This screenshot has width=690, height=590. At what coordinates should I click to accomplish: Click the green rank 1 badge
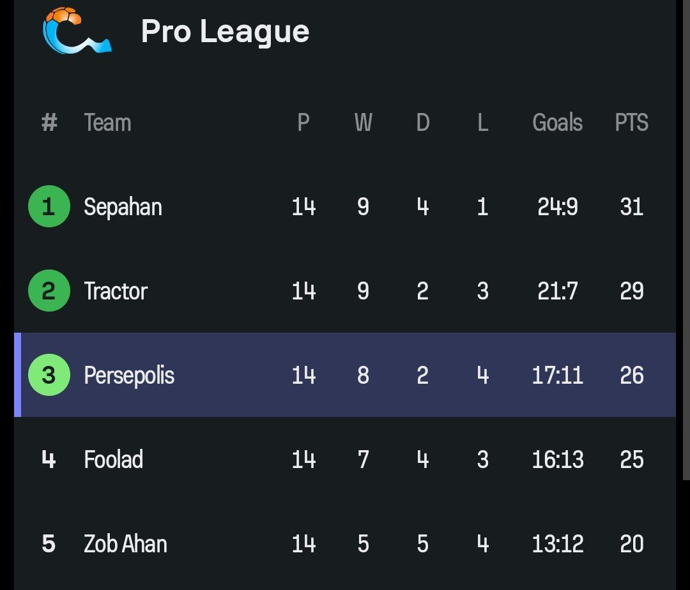(49, 206)
